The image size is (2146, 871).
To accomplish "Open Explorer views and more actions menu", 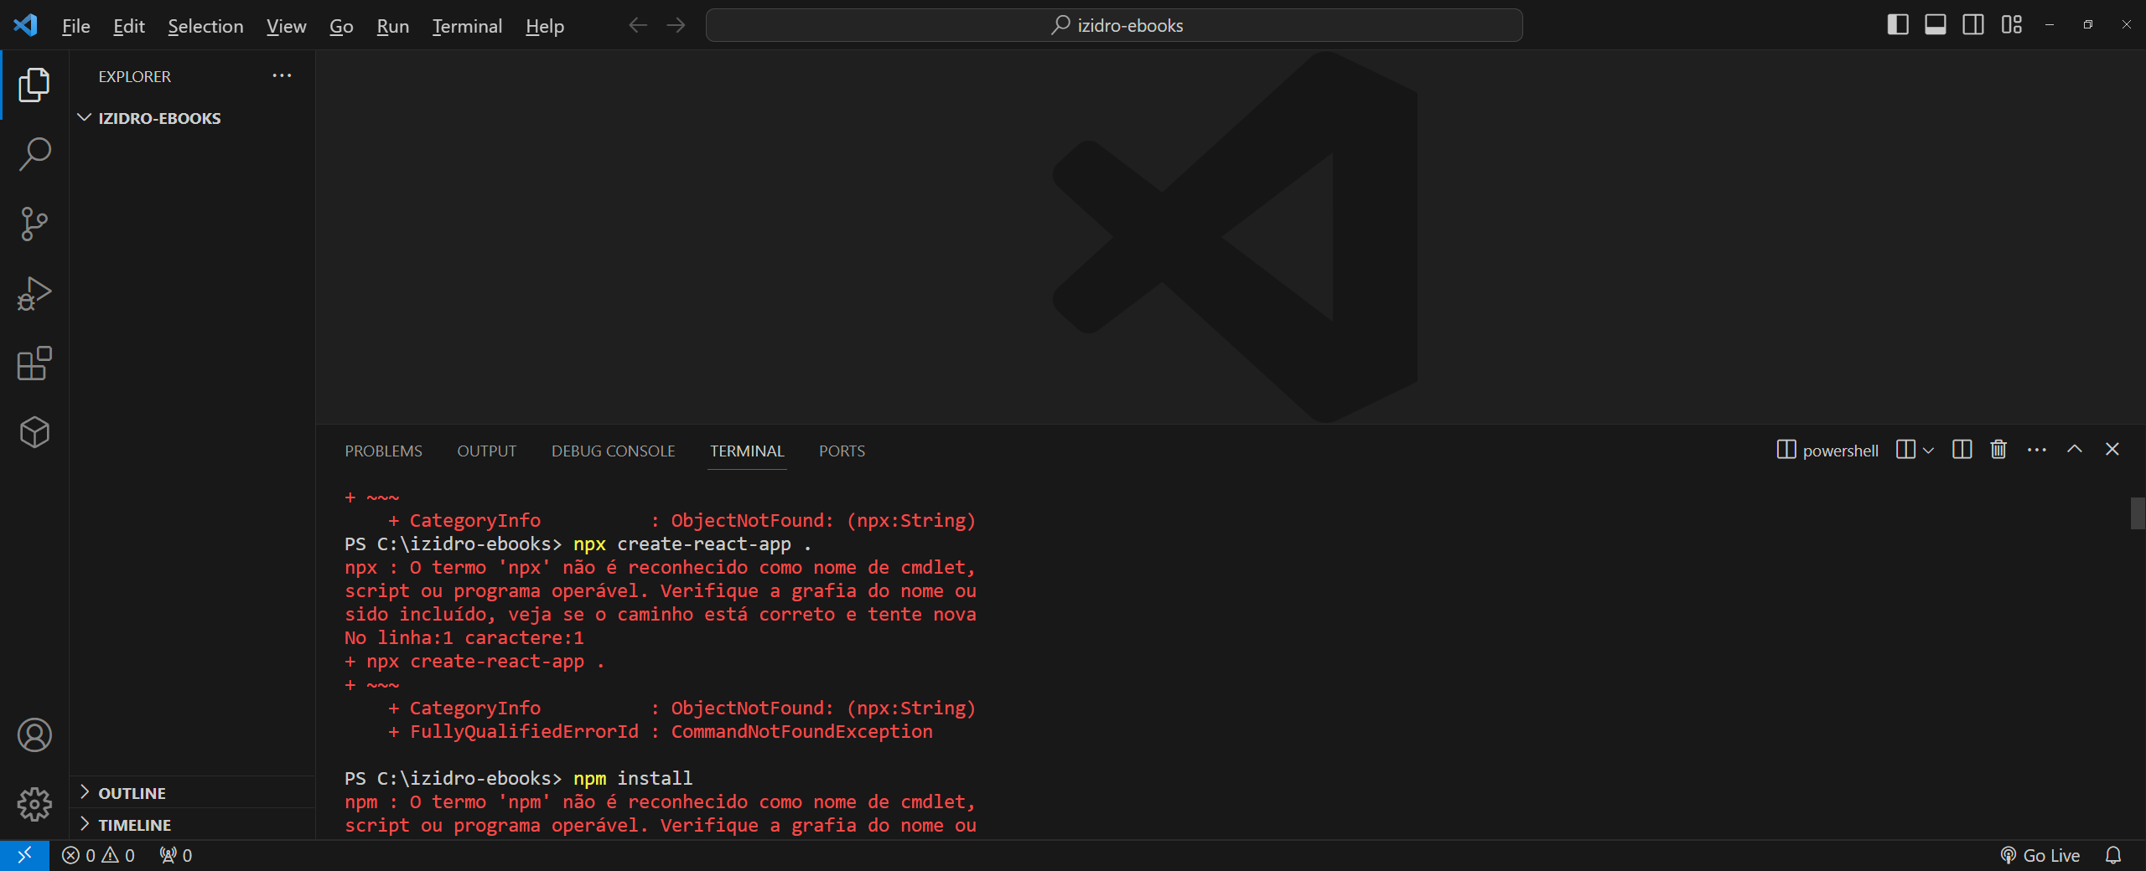I will coord(282,76).
